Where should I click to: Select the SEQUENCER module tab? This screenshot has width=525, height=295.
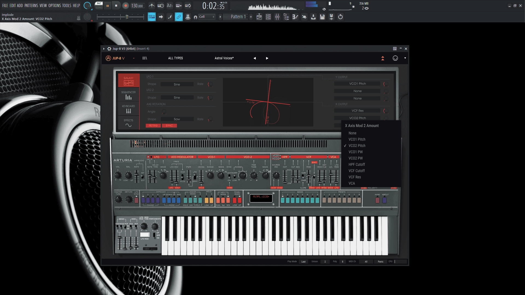(129, 95)
